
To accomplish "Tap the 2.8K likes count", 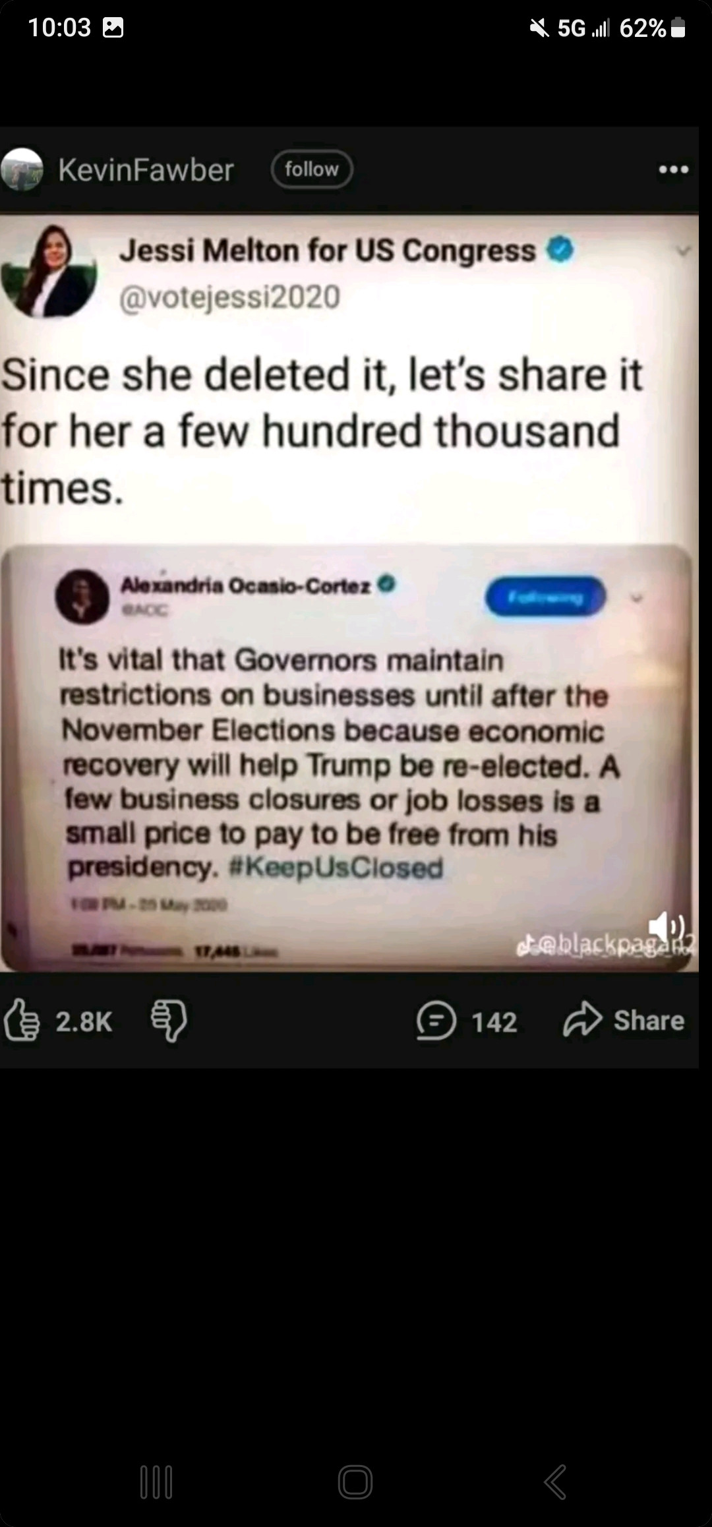I will click(84, 1021).
